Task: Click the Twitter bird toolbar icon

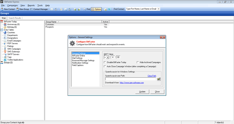Action: pos(109,9)
